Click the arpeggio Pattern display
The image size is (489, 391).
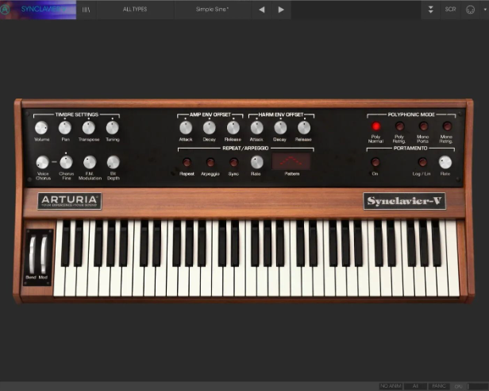(x=291, y=161)
